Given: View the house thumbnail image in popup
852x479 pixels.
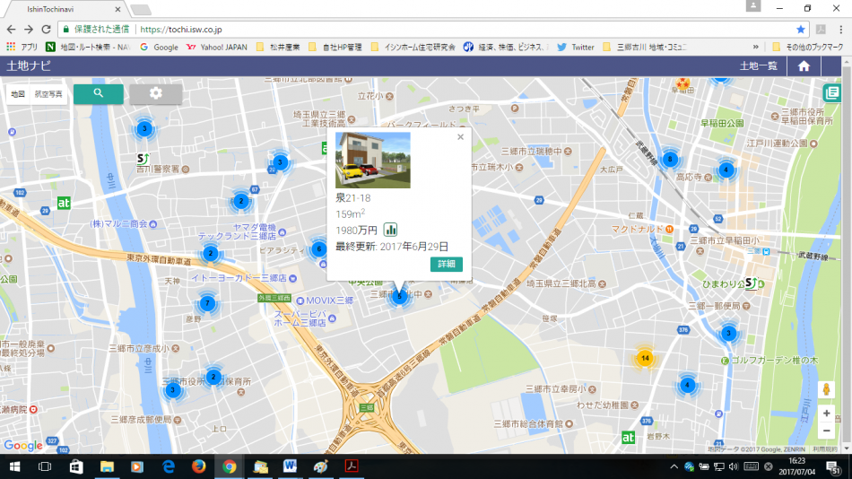Looking at the screenshot, I should coord(373,161).
